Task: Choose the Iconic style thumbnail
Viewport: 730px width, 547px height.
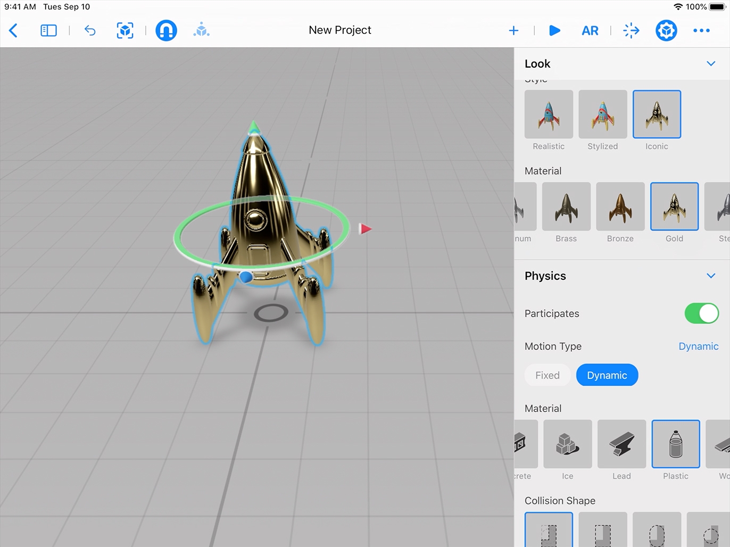Action: tap(657, 114)
